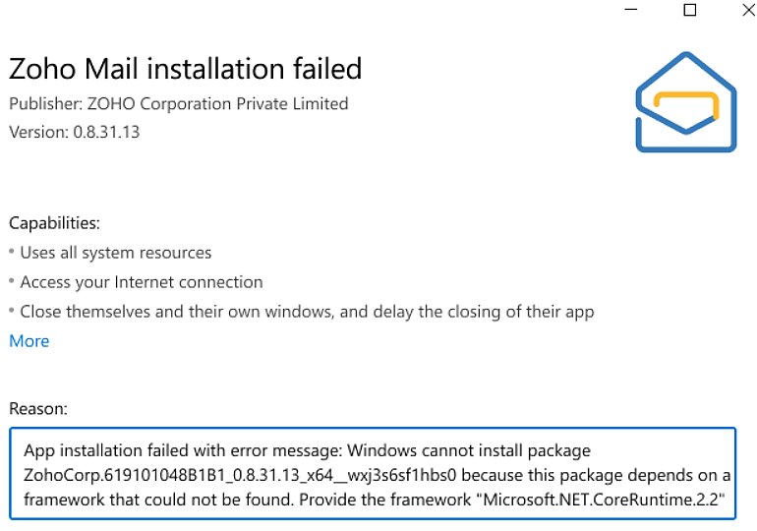The height and width of the screenshot is (531, 757).
Task: Maximize the installer window
Action: click(x=690, y=11)
